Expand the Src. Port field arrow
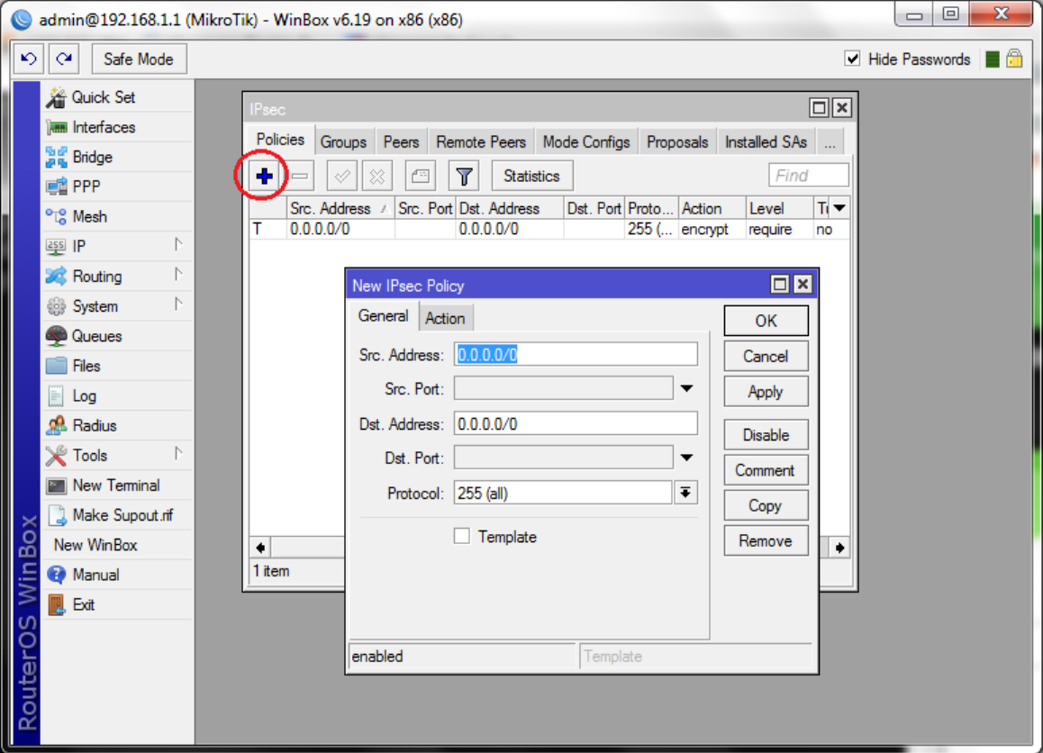1043x753 pixels. (x=686, y=388)
